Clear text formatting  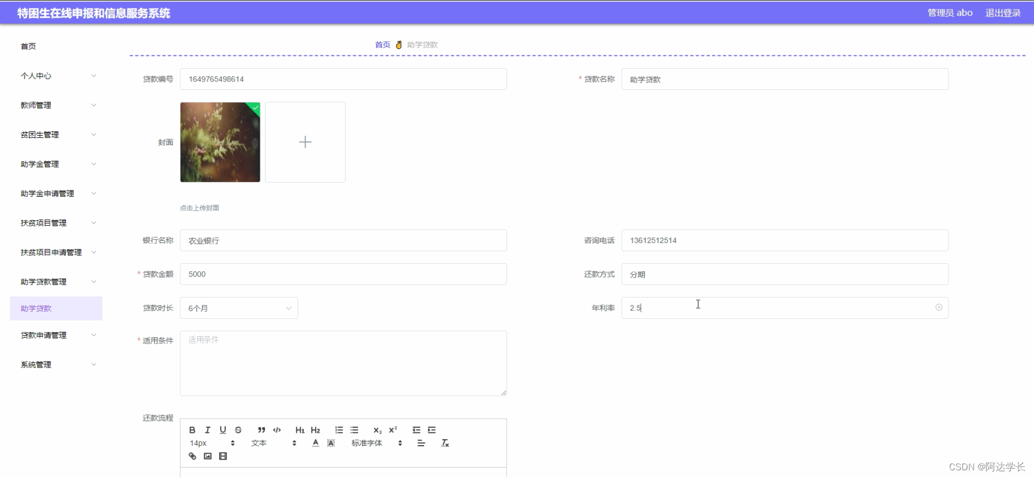(x=445, y=443)
